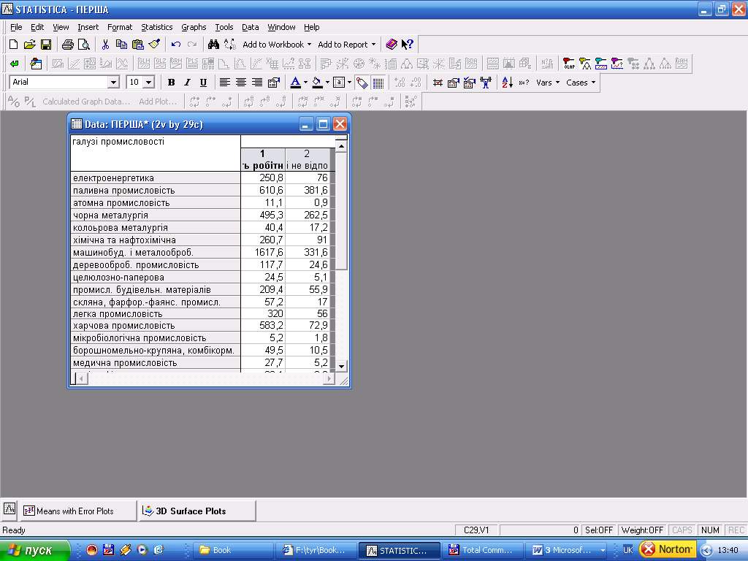748x561 pixels.
Task: Toggle spreadsheet gridlines display button
Action: pos(378,83)
